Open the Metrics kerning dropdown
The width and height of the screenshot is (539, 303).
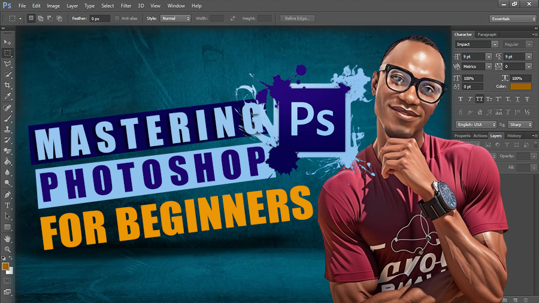coord(489,66)
